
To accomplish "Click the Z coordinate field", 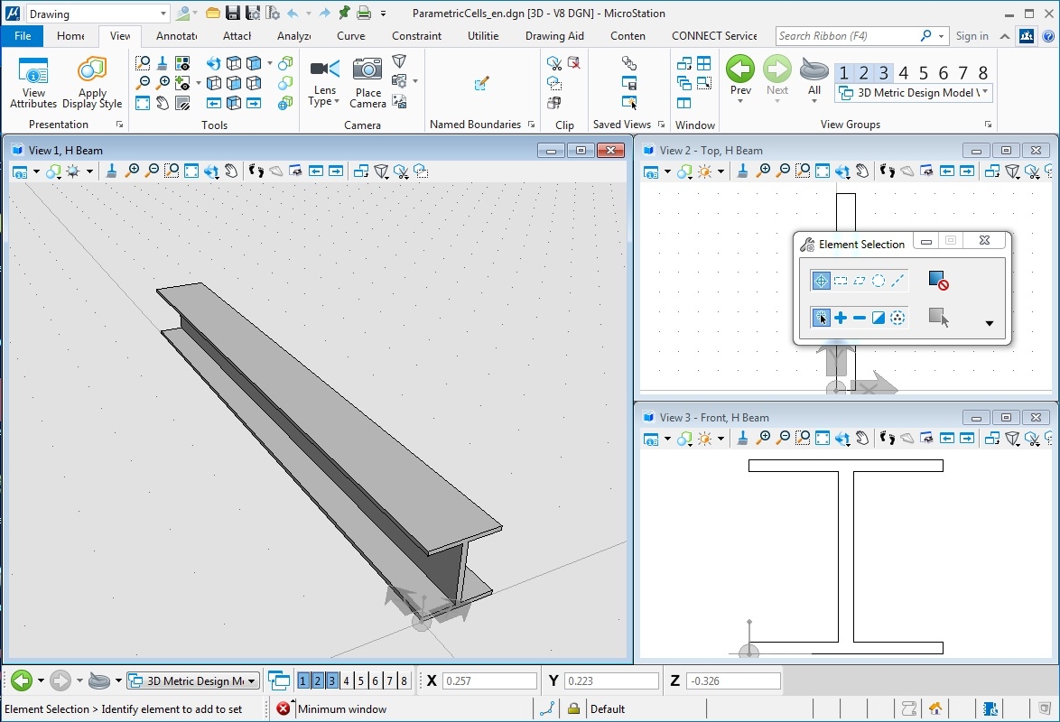I will 733,680.
